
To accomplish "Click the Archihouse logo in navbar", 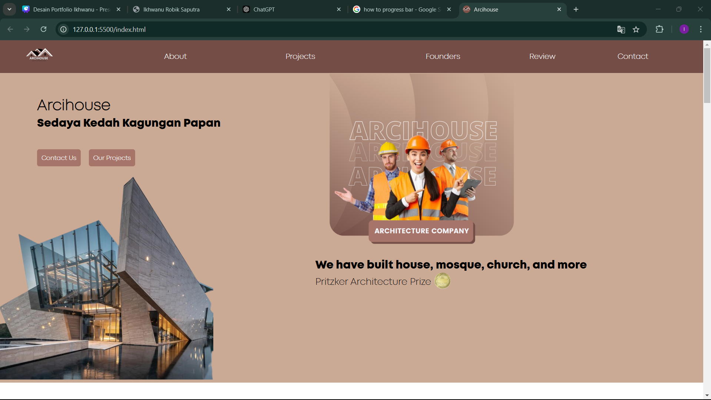I will click(x=39, y=54).
